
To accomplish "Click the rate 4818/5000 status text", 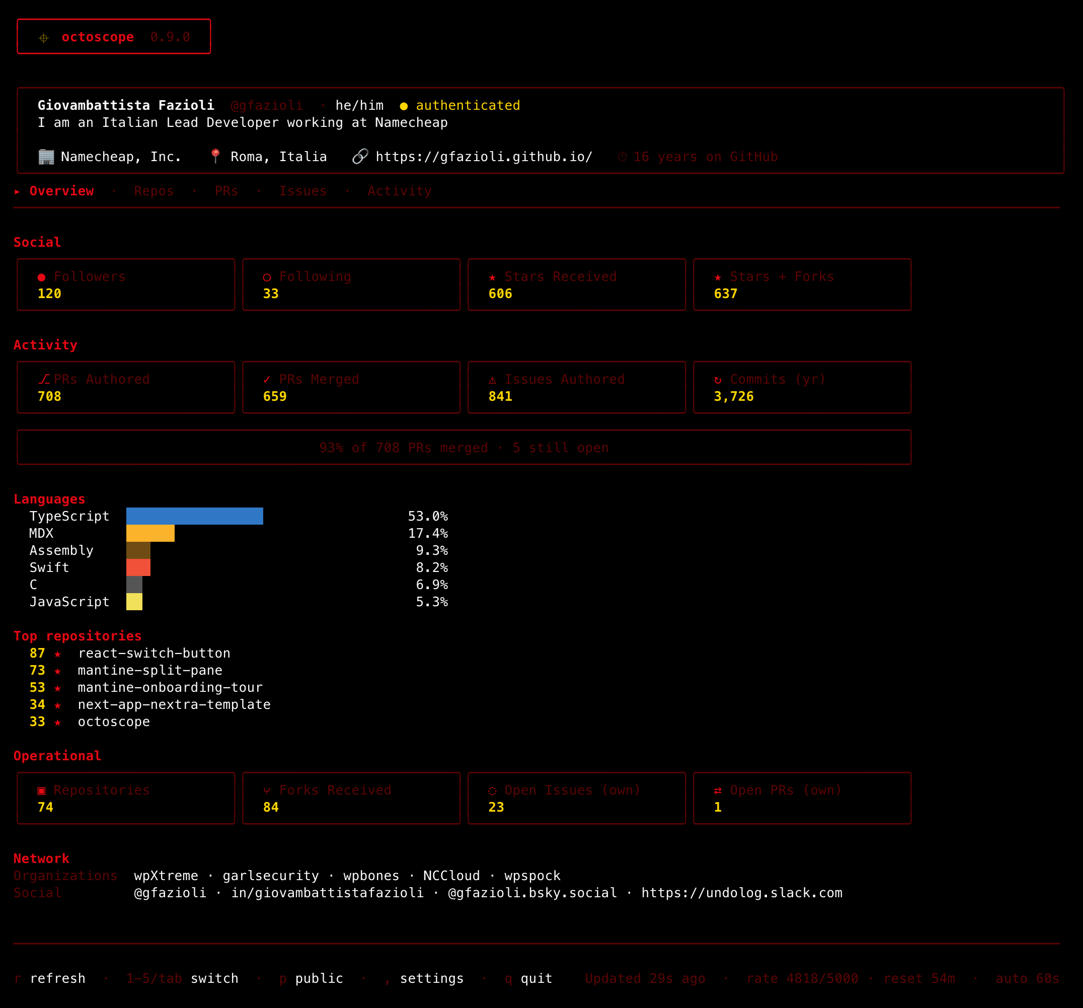I will (x=803, y=978).
